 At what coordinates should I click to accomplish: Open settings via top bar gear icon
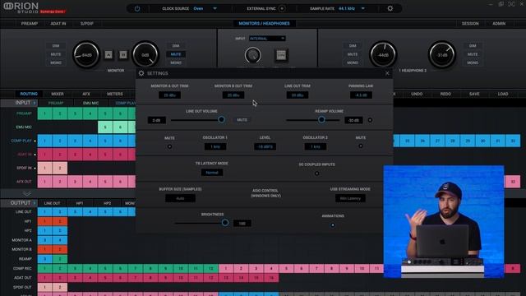390,8
